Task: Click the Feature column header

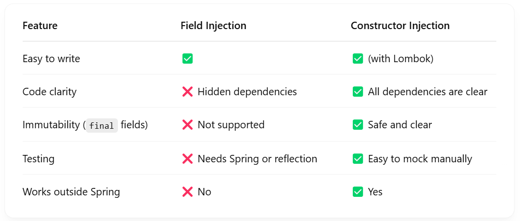Action: click(x=40, y=26)
